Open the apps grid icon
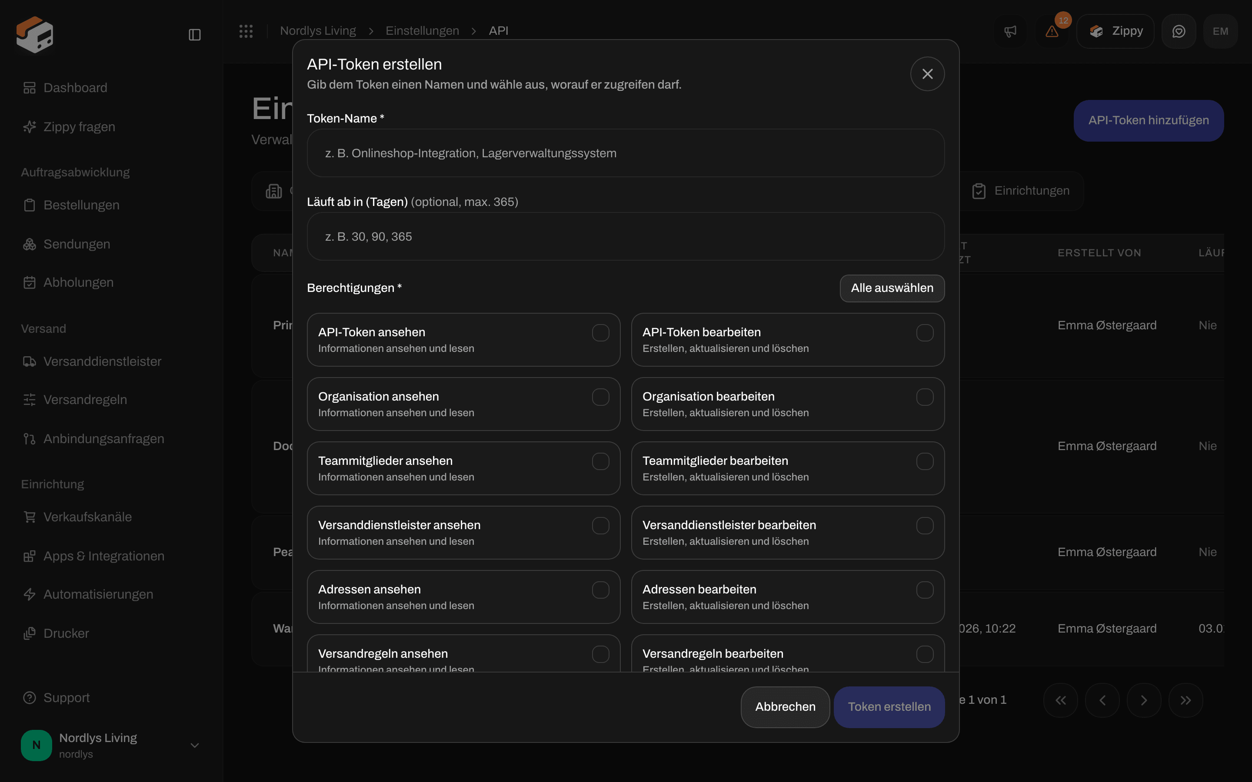Screen dimensions: 1252x782 coord(246,31)
